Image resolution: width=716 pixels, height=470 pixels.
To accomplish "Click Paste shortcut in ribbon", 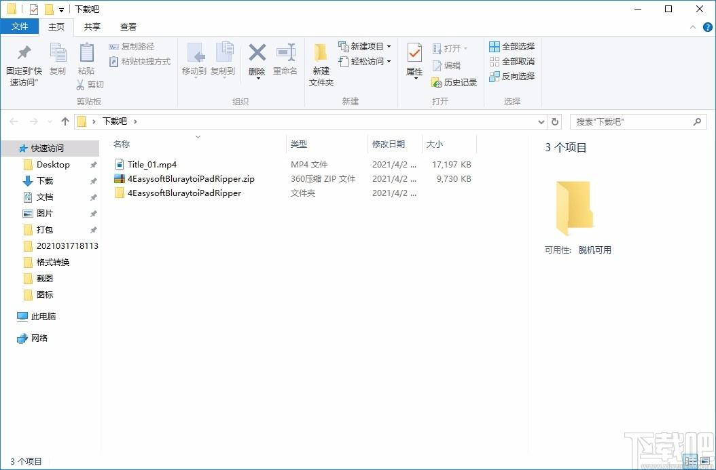I will pos(140,62).
